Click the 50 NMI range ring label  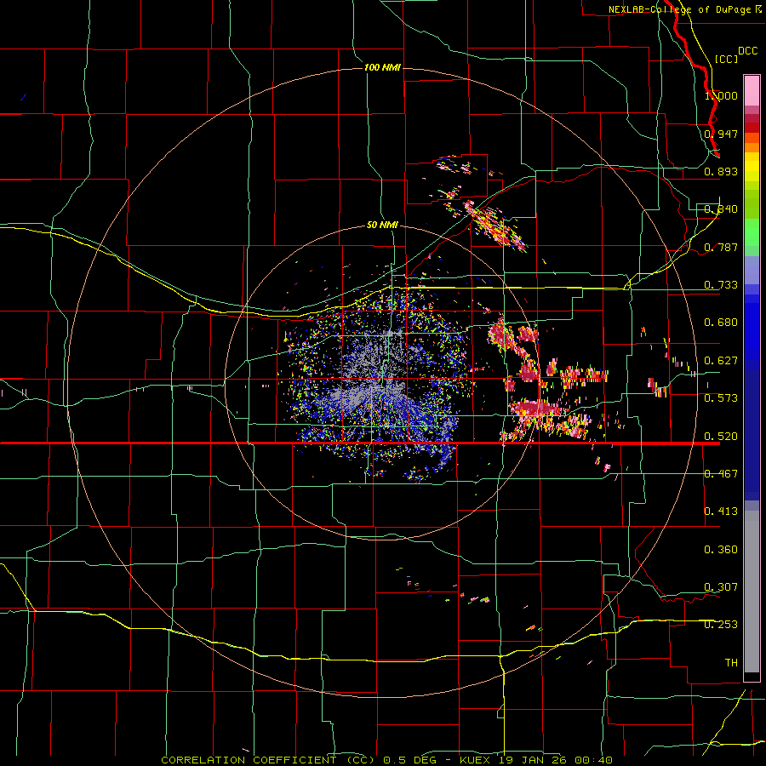tap(382, 226)
